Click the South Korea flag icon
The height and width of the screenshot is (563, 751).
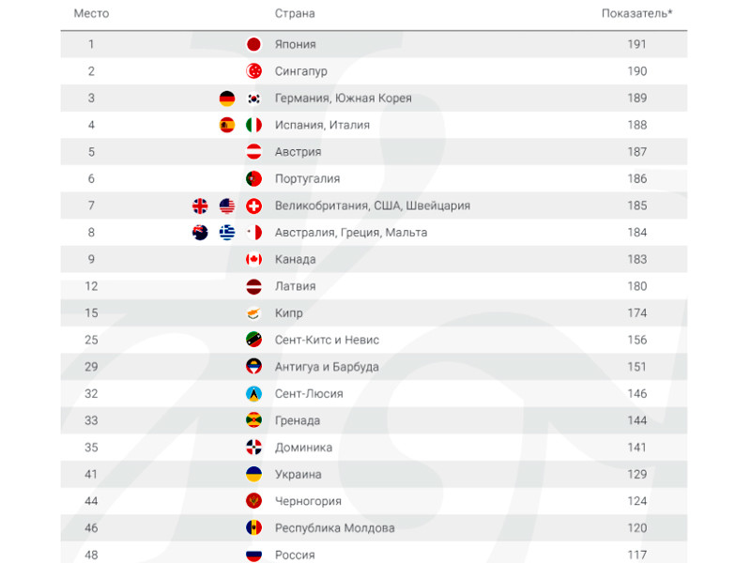click(x=253, y=99)
